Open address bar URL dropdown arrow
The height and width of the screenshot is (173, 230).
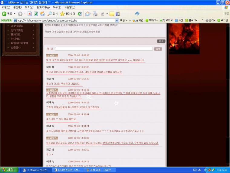117,20
